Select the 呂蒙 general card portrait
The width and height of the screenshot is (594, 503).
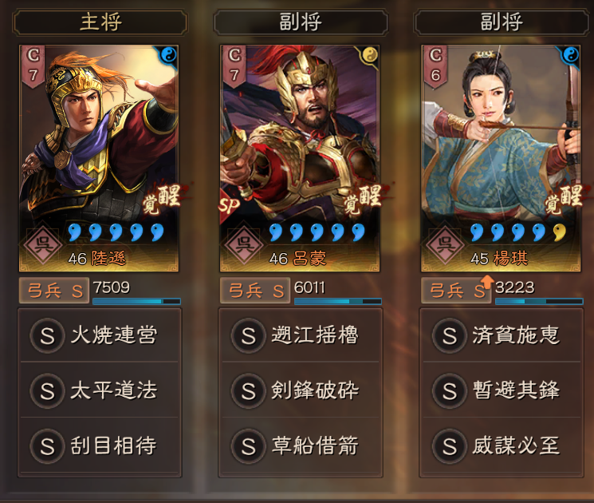(300, 158)
